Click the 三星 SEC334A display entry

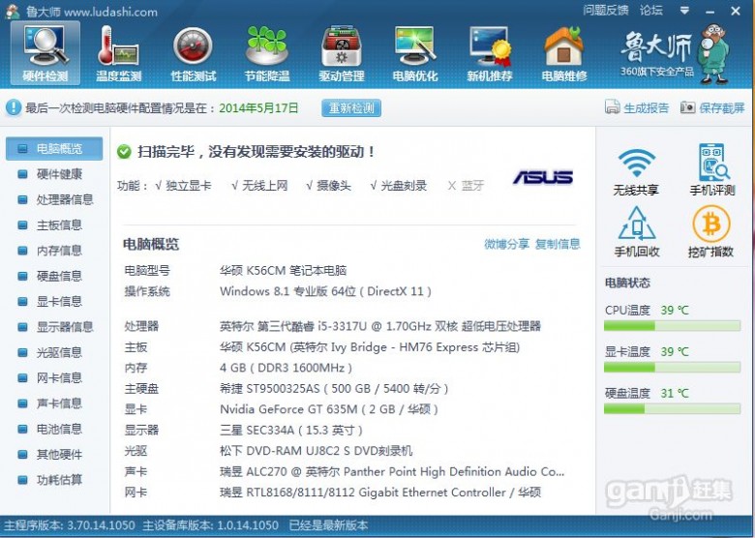(290, 430)
